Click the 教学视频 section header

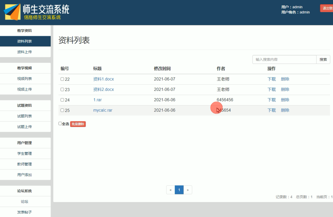click(24, 68)
